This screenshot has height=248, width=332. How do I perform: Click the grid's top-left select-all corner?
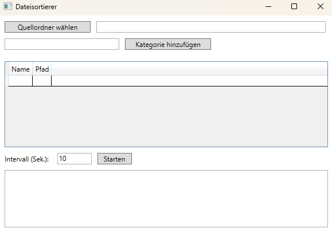[7, 69]
